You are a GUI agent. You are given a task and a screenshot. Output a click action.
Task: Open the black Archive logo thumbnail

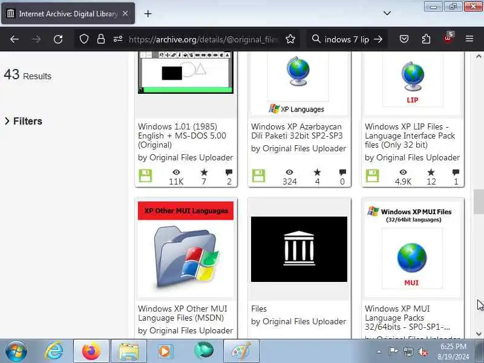(x=299, y=249)
